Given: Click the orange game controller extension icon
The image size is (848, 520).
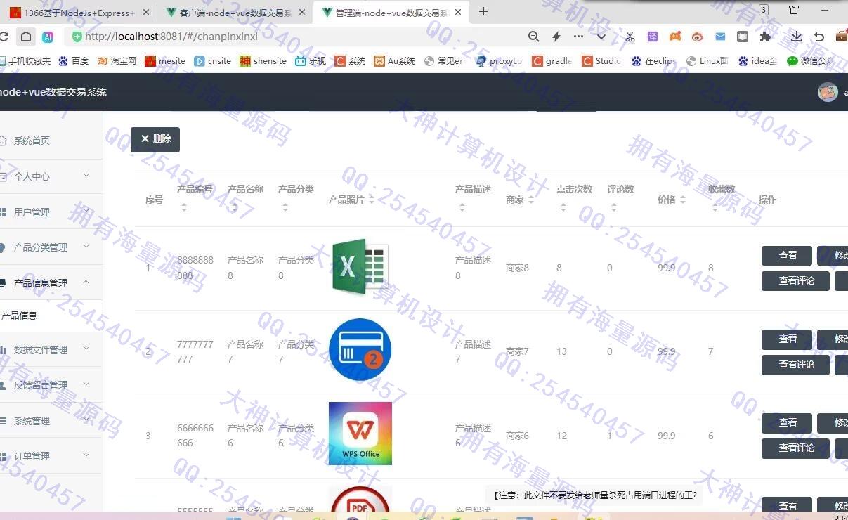Looking at the screenshot, I should point(675,37).
